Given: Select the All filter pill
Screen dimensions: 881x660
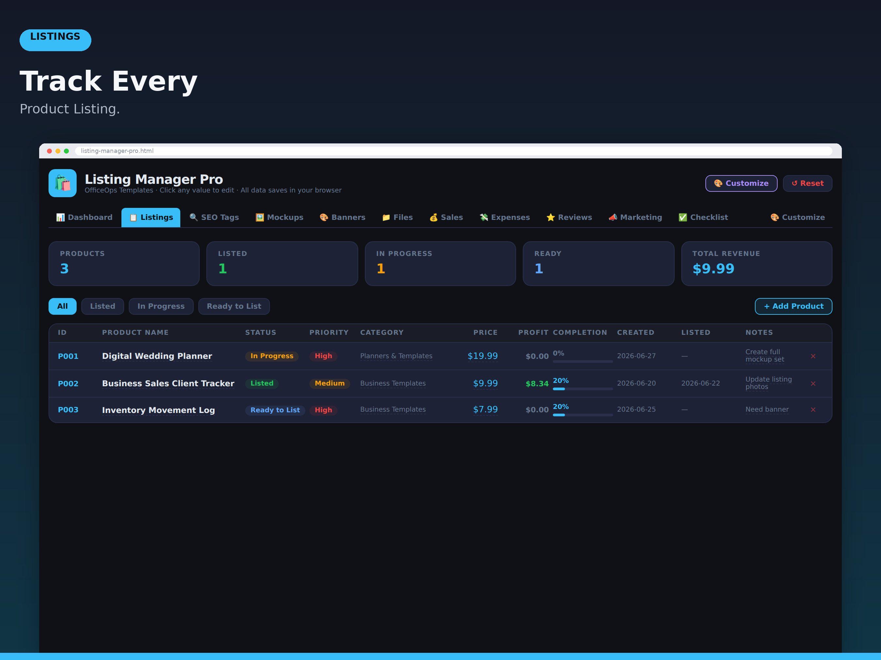Looking at the screenshot, I should tap(63, 306).
